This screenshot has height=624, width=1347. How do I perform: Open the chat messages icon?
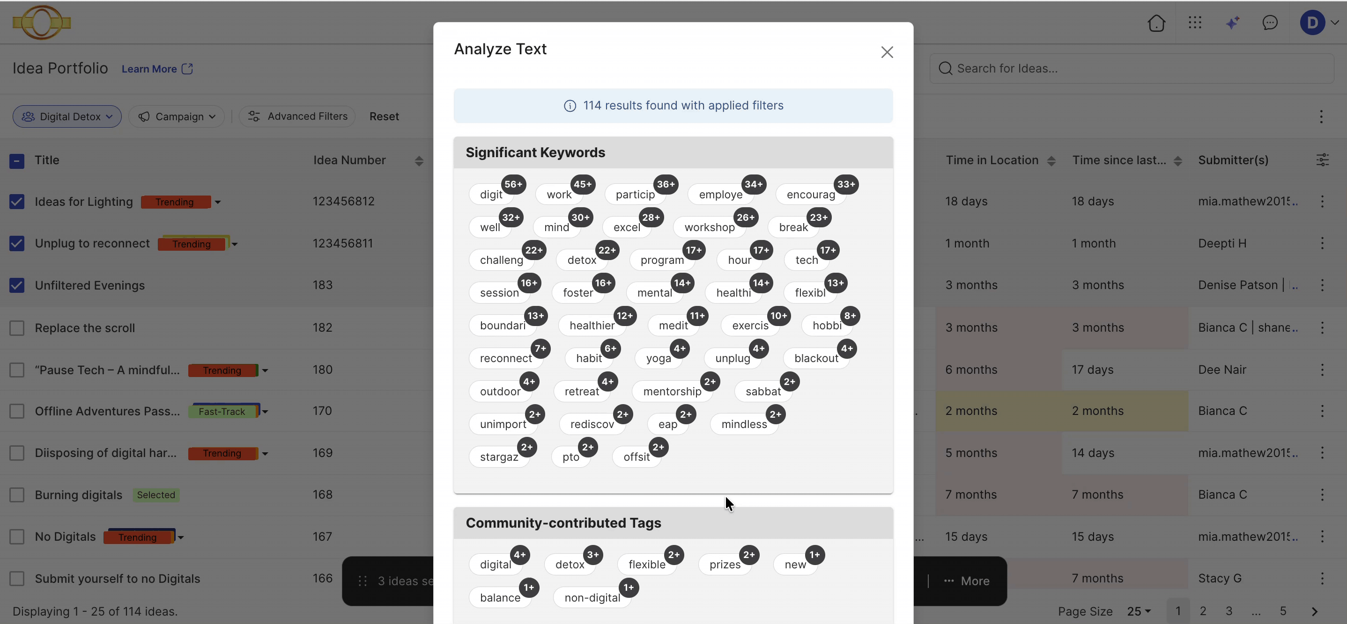click(x=1270, y=22)
